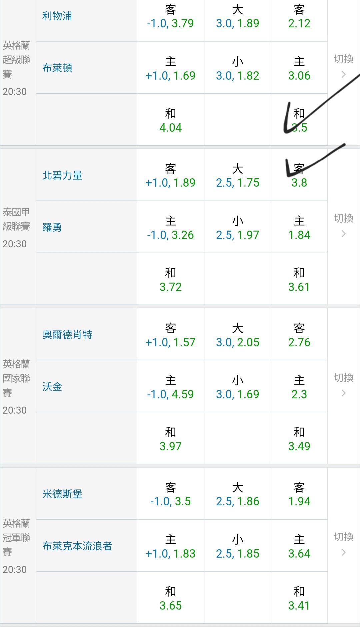Select 布萊頓 home win odds 3.06
Viewport: 360px width, 627px height.
[x=299, y=69]
